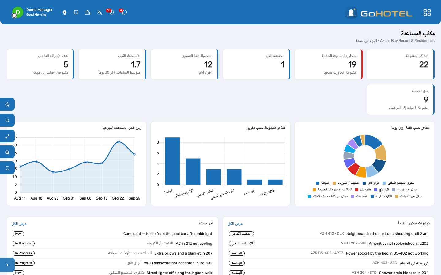441x275 pixels.
Task: Click the fullscreen arrows side button
Action: pos(7,136)
